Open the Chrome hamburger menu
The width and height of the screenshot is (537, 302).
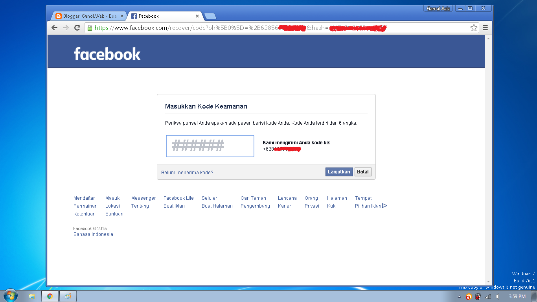tap(485, 28)
